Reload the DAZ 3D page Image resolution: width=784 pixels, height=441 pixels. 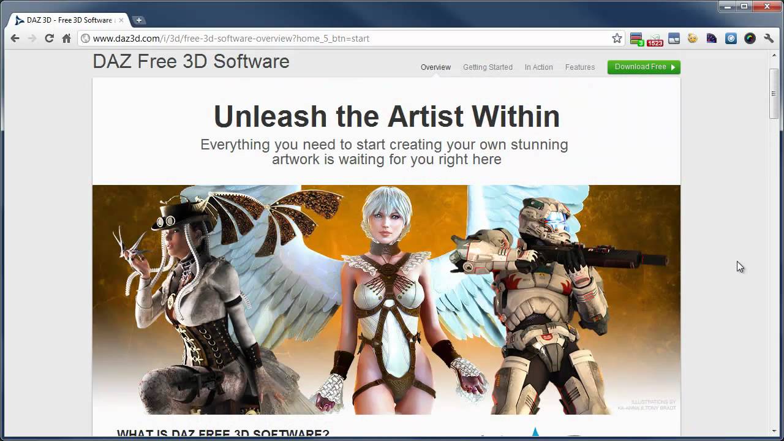tap(50, 38)
